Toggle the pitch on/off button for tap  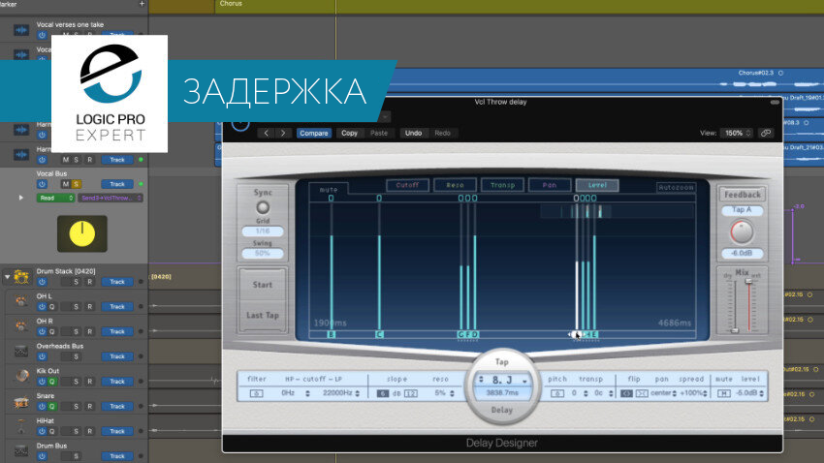557,393
